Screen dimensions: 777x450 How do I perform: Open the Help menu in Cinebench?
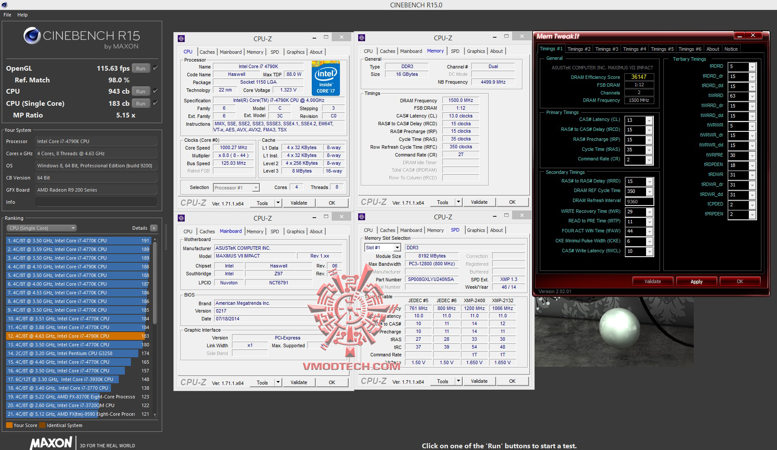click(23, 15)
